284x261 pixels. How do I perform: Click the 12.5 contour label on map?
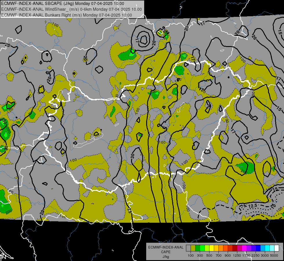253,206
